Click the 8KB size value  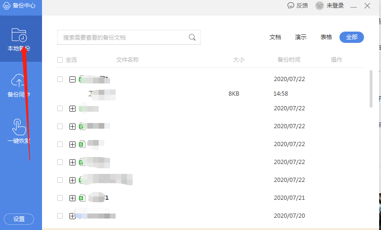pos(234,94)
